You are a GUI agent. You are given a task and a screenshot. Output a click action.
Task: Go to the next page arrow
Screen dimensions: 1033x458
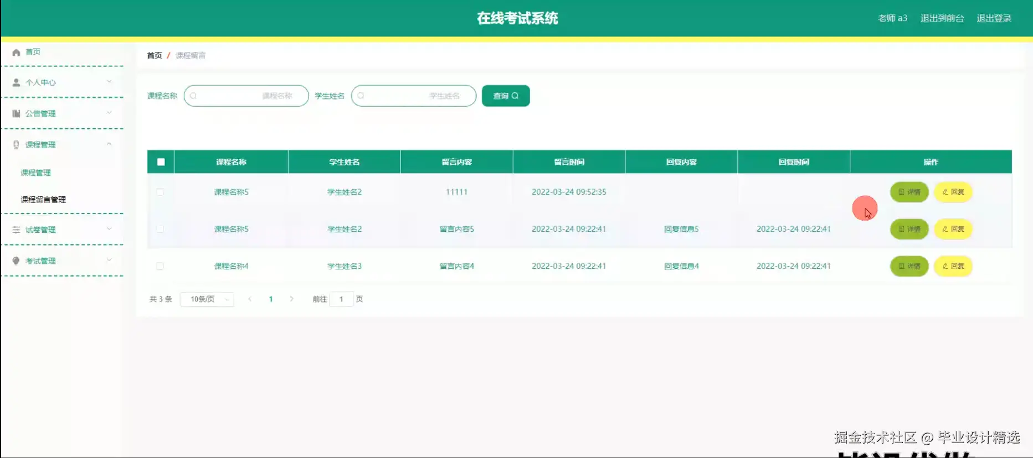pos(292,299)
